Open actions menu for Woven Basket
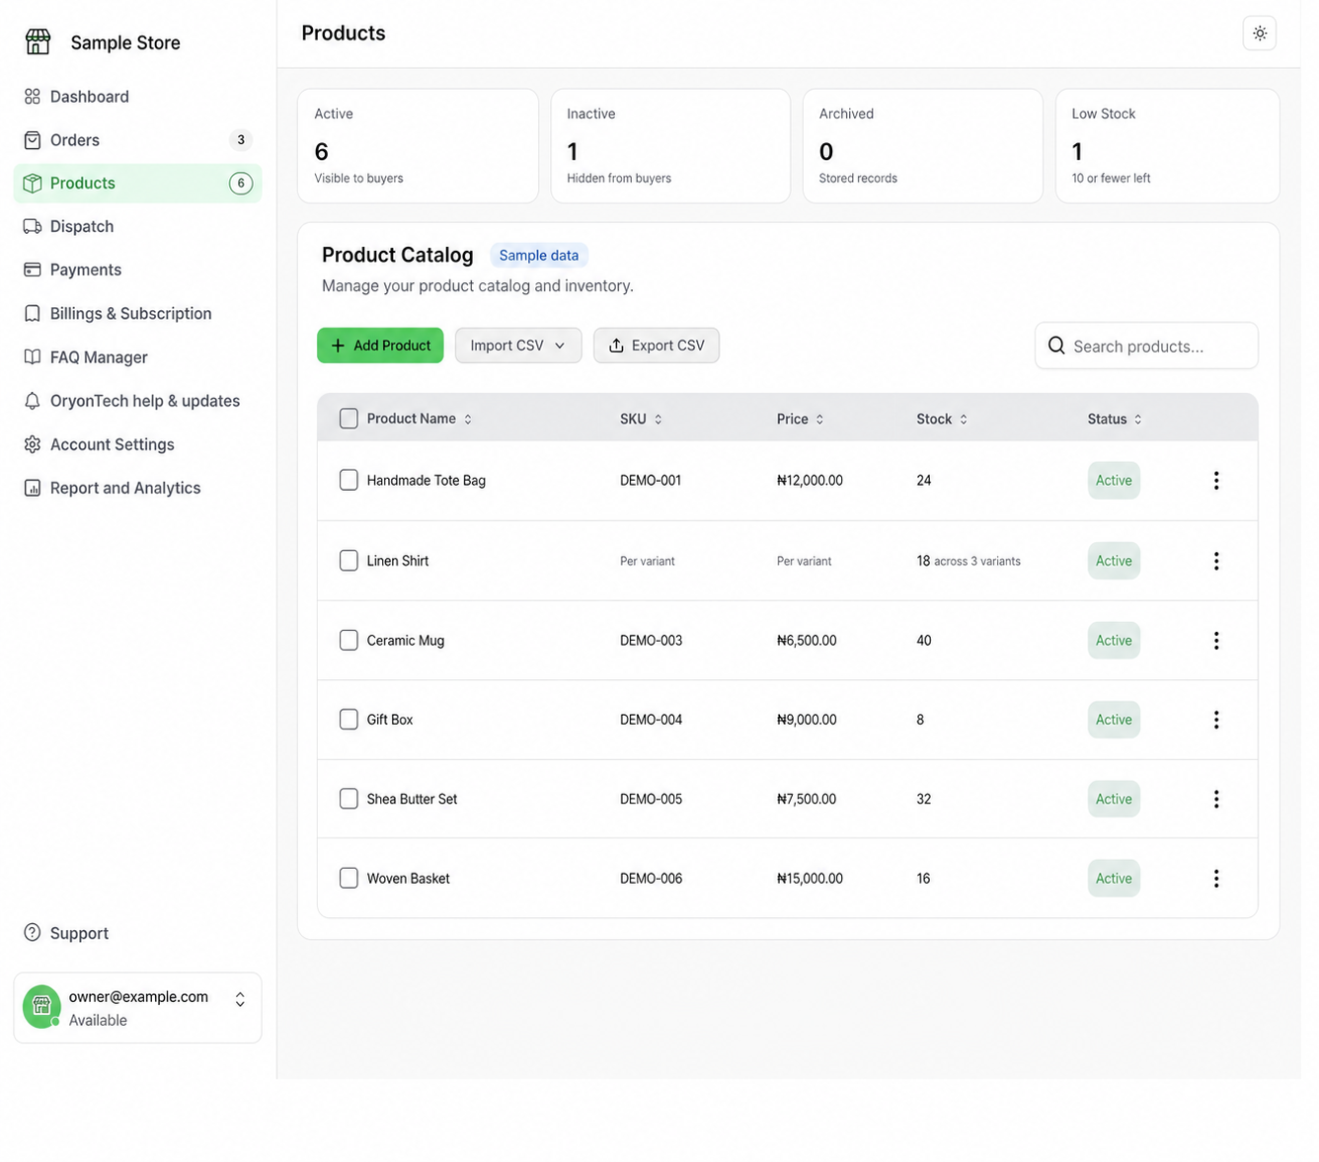 tap(1216, 879)
